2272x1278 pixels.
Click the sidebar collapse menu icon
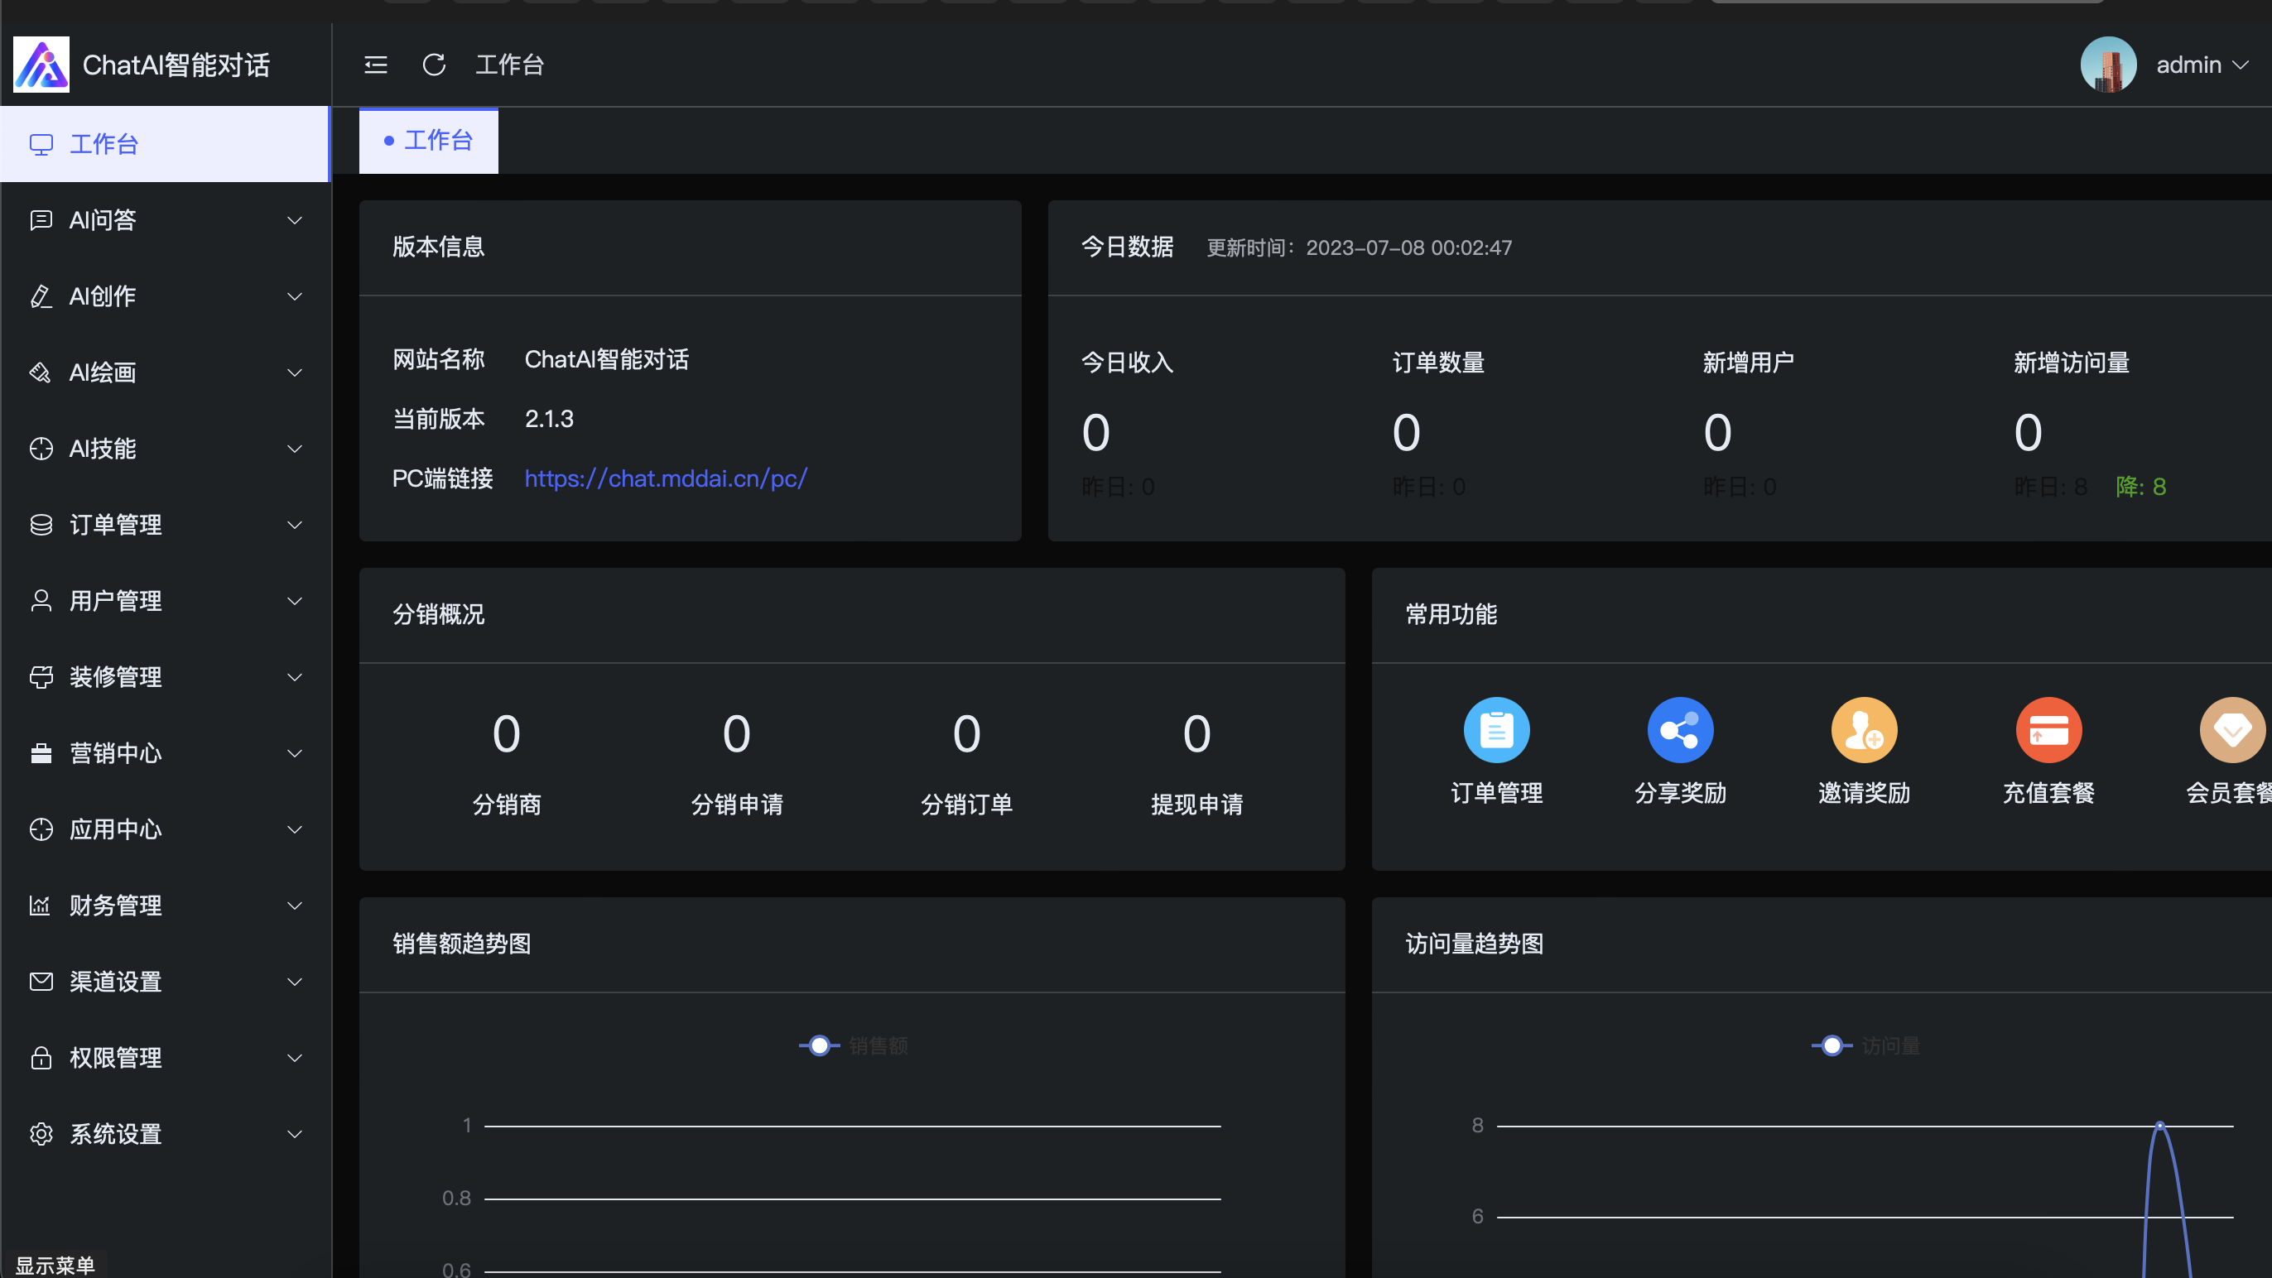pyautogui.click(x=376, y=65)
